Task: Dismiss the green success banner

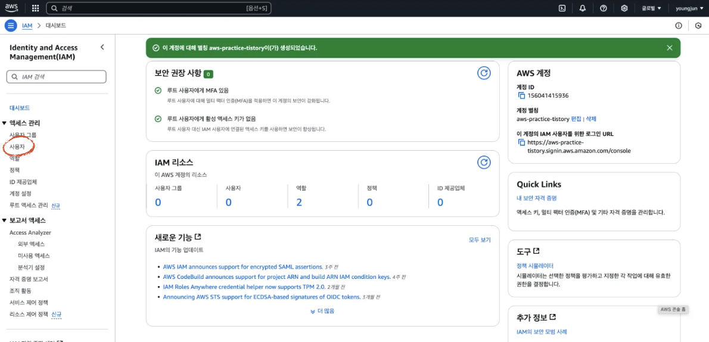Action: (670, 48)
